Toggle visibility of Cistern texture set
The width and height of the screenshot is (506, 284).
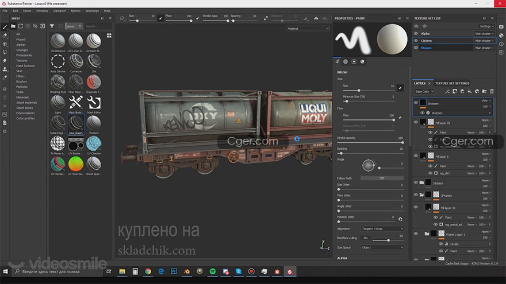pos(416,41)
